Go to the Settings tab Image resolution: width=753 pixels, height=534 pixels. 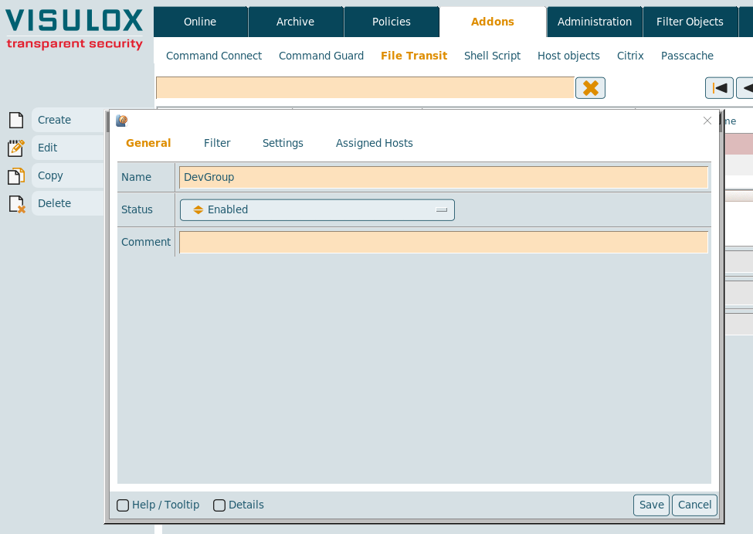tap(283, 143)
